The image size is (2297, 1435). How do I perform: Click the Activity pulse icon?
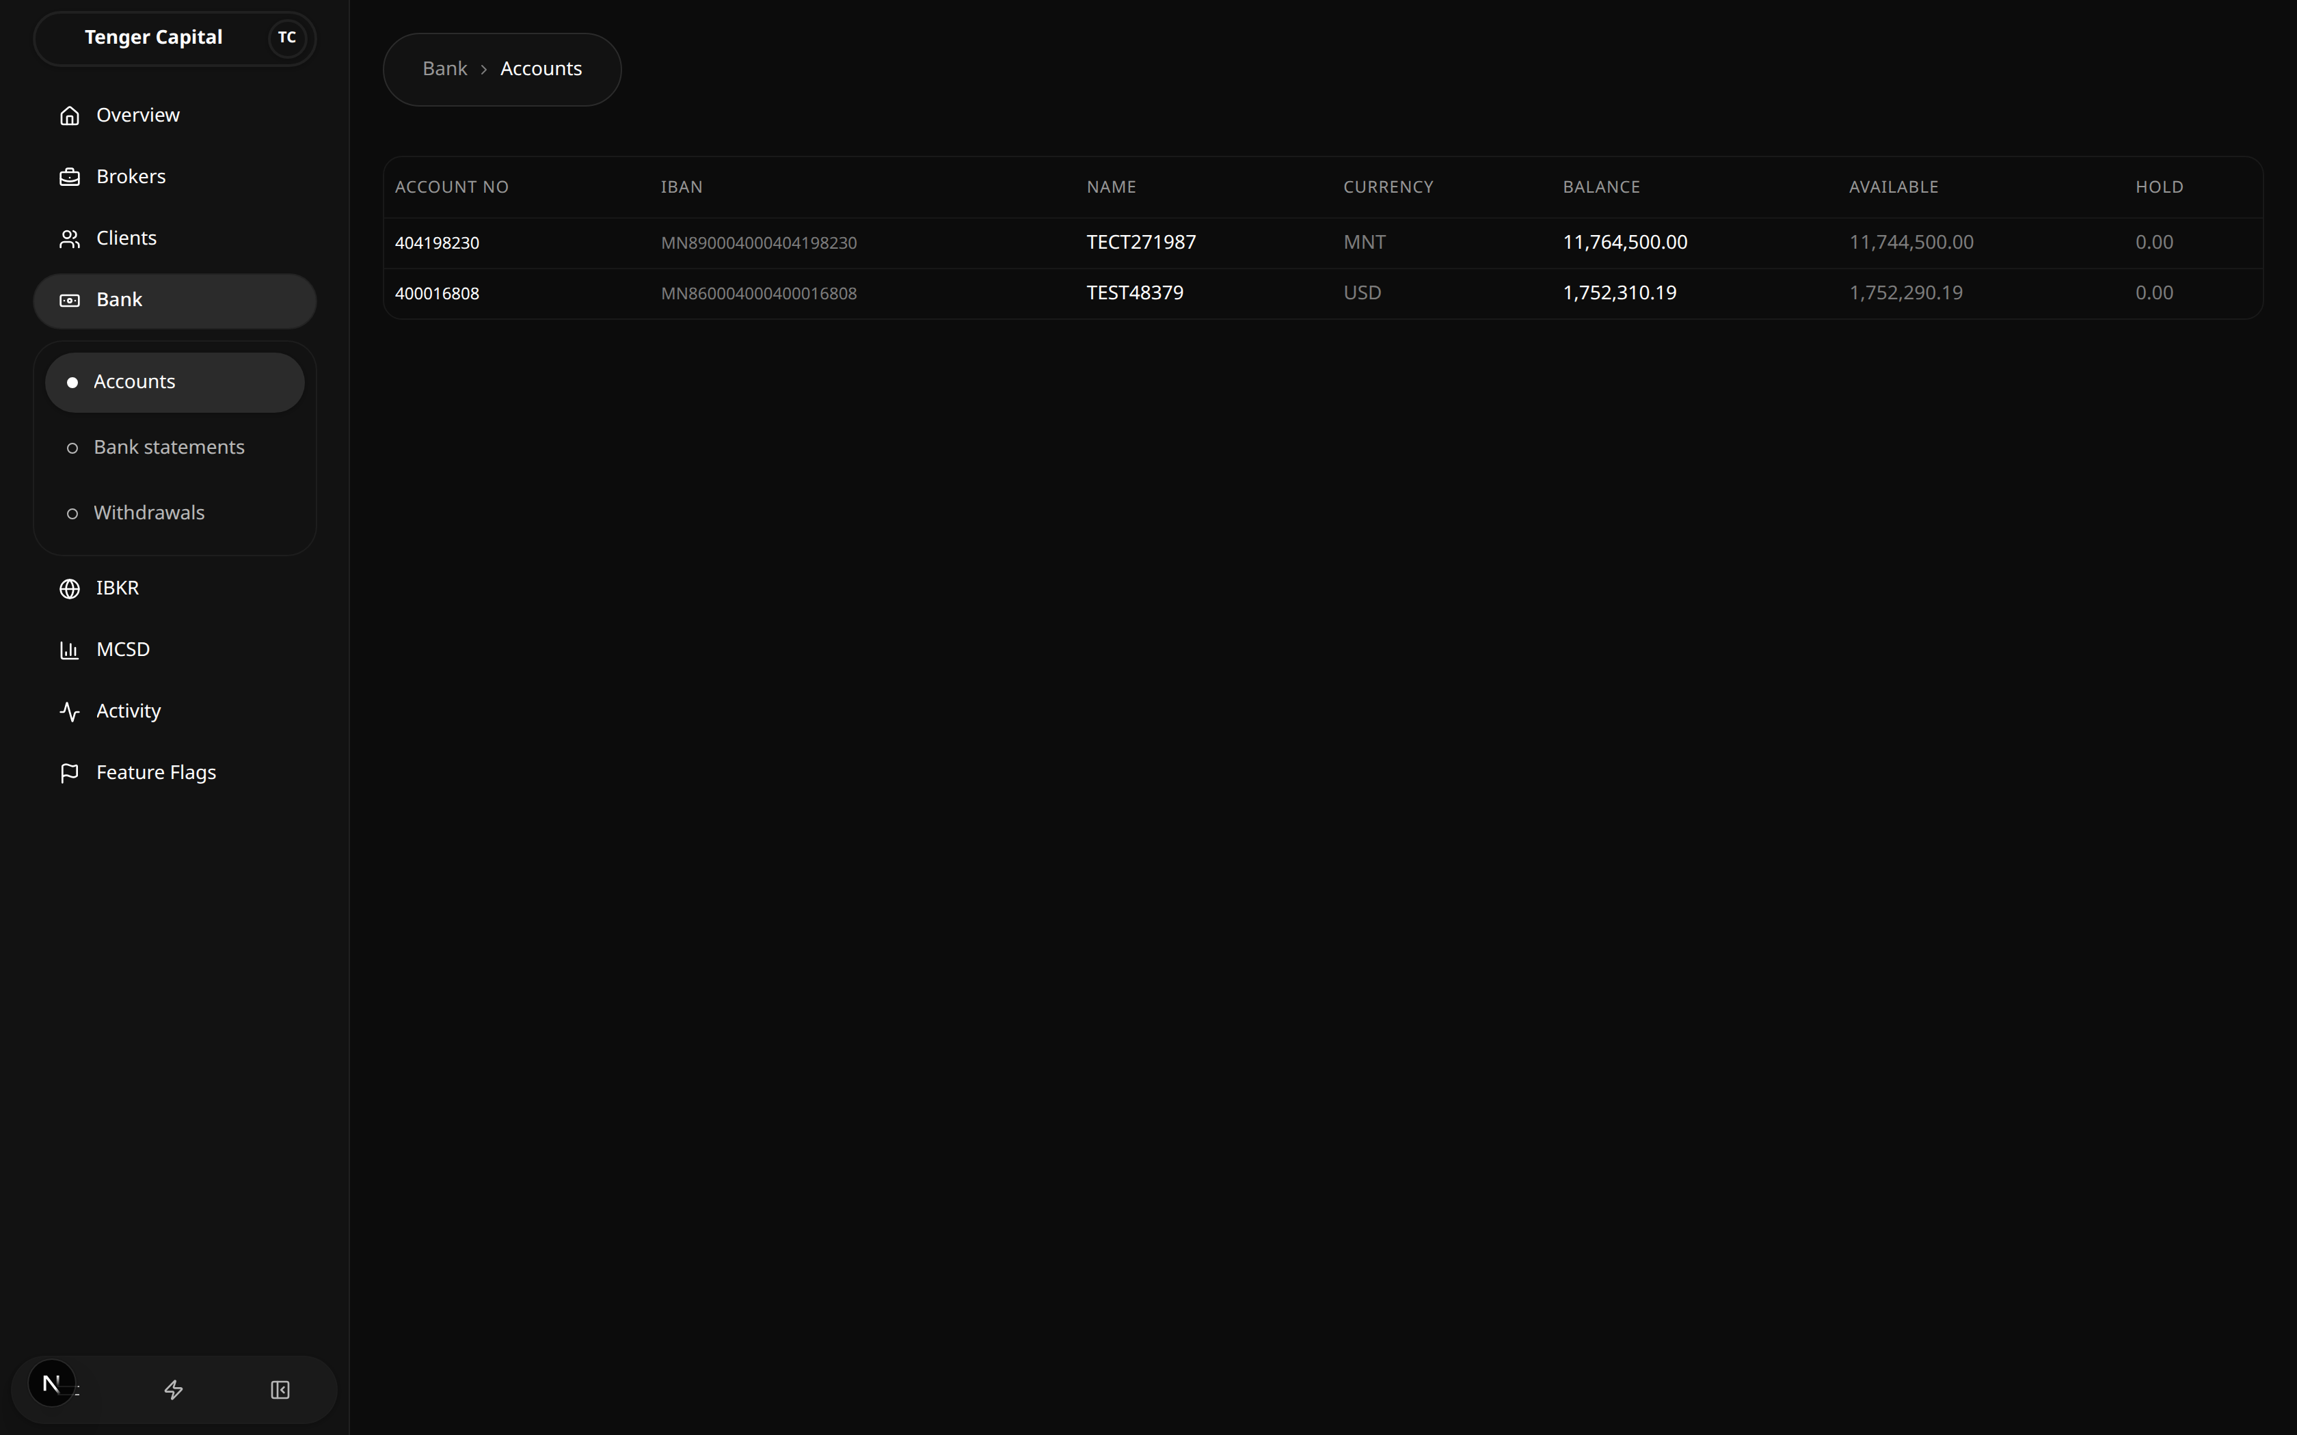69,712
